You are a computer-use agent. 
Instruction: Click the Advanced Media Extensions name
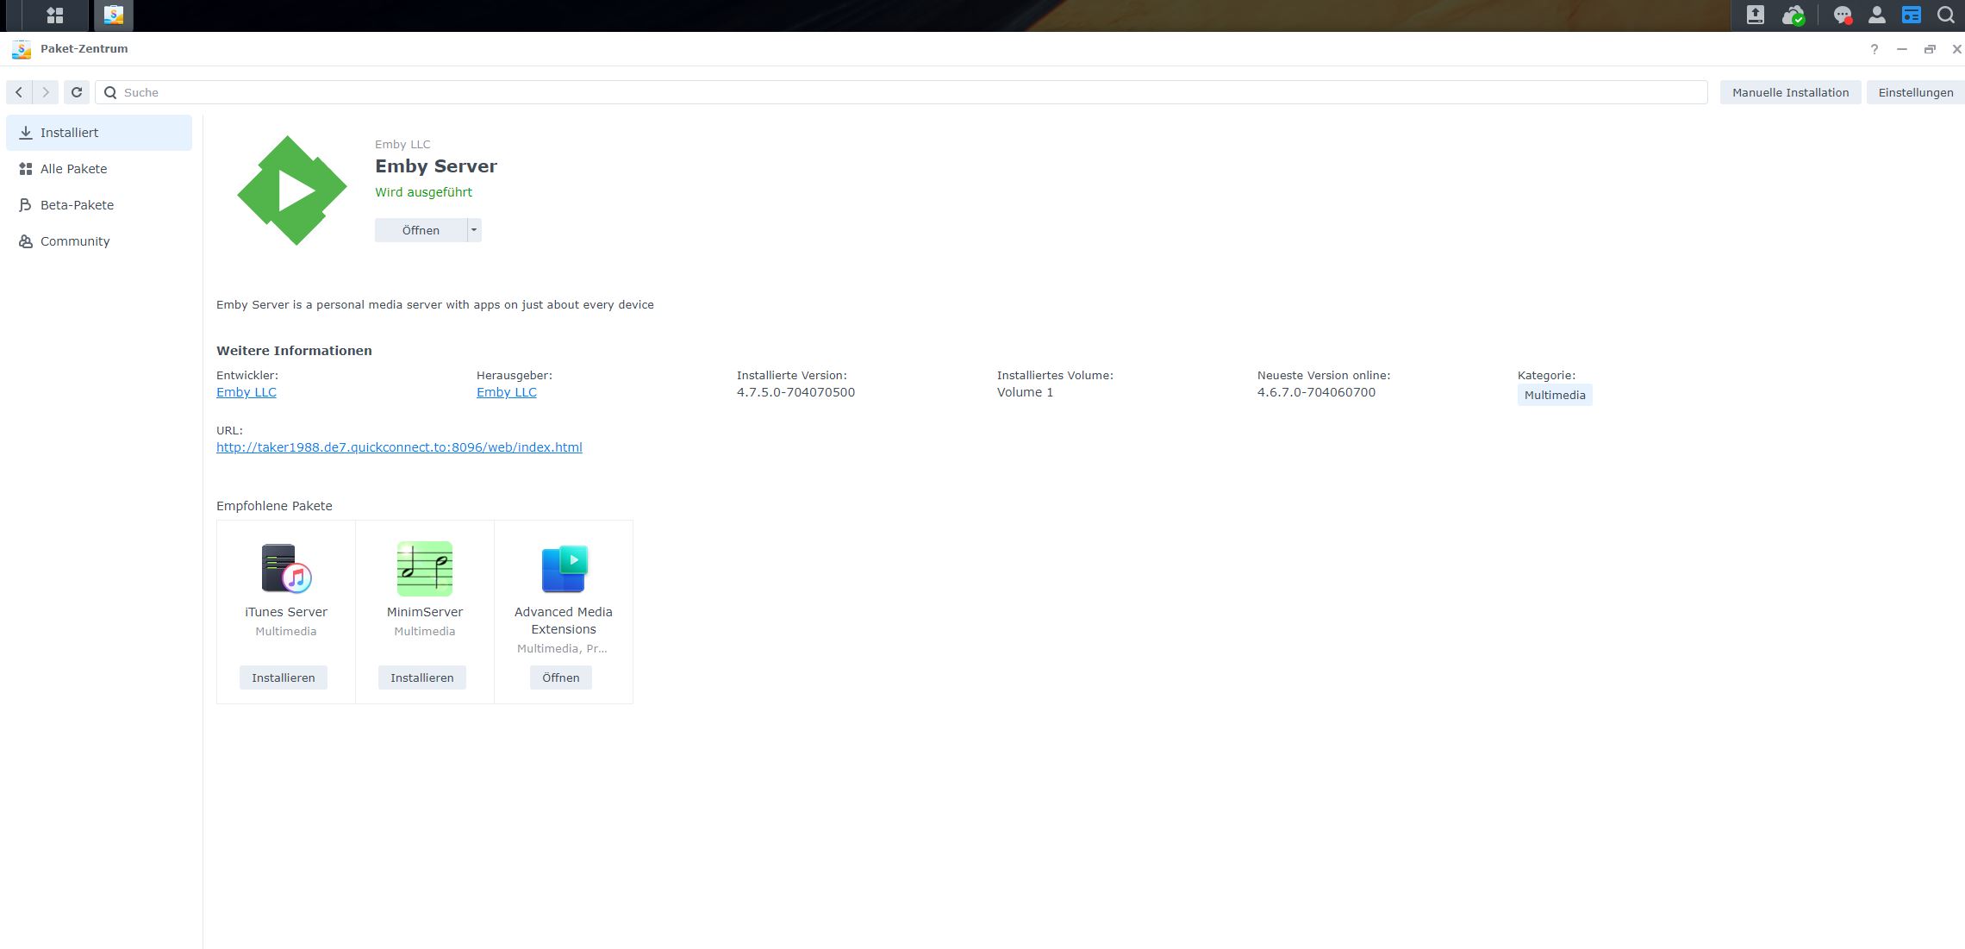[564, 621]
